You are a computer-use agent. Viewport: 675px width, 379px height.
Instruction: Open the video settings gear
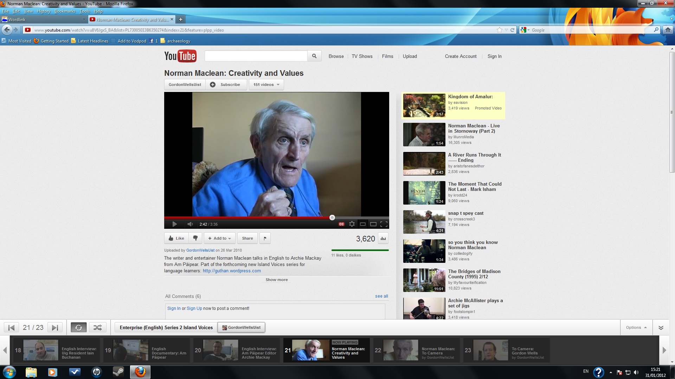pos(352,224)
